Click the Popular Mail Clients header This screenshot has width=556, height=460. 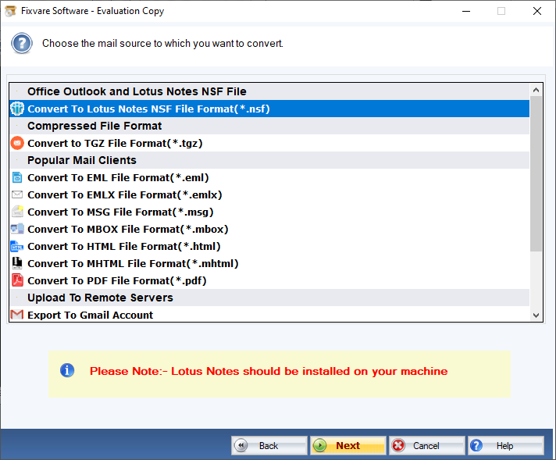[269, 160]
